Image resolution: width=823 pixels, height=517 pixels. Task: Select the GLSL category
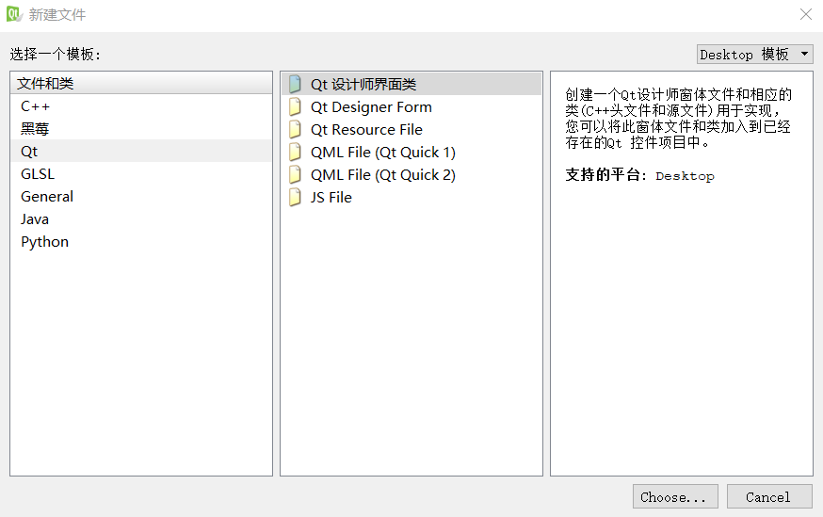pyautogui.click(x=140, y=173)
